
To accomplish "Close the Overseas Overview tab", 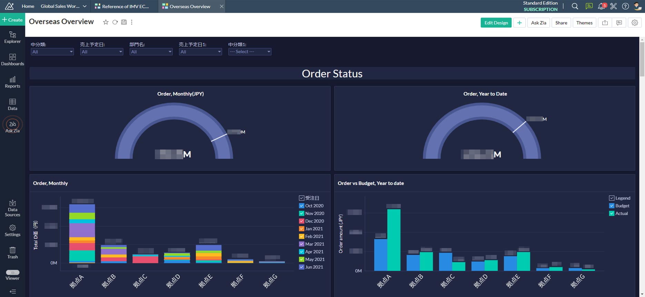I will click(x=221, y=6).
